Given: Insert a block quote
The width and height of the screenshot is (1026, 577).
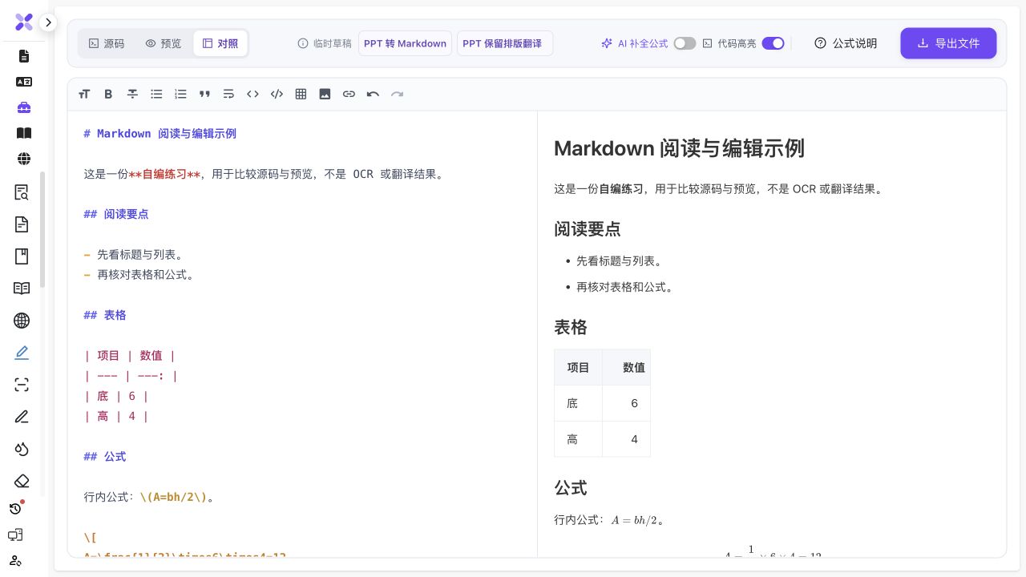Looking at the screenshot, I should (204, 94).
